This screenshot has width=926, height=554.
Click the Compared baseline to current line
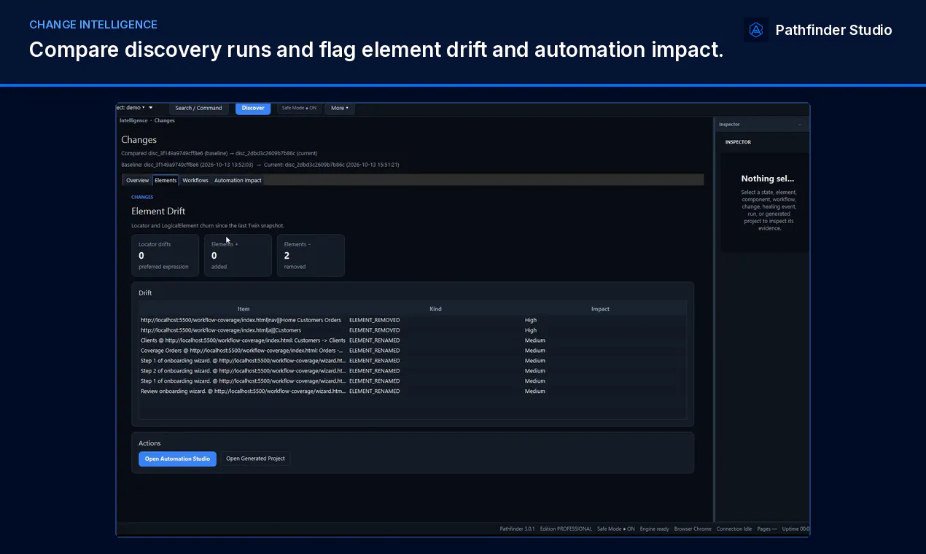click(x=219, y=154)
